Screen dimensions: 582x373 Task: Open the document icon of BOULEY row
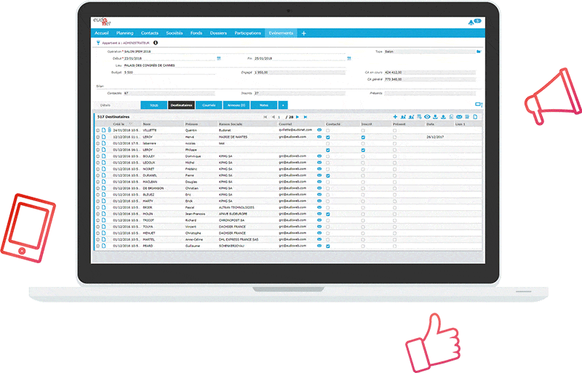103,156
